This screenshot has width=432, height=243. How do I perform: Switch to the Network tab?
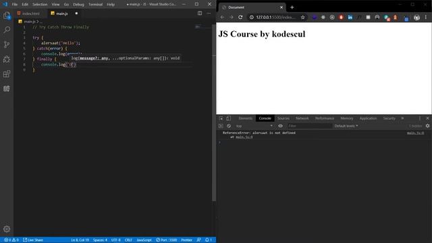click(302, 118)
